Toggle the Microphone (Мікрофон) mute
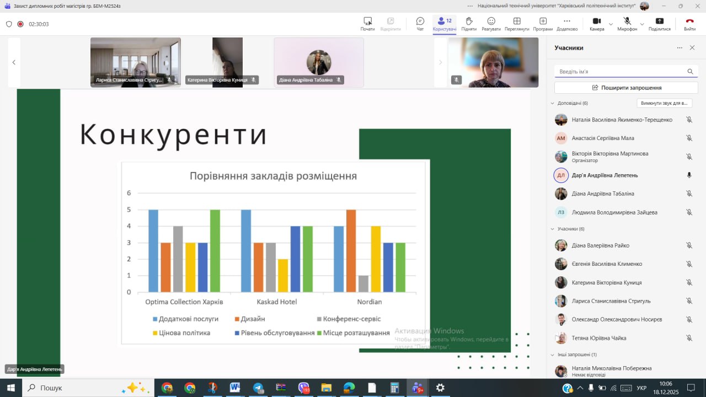 pyautogui.click(x=627, y=23)
